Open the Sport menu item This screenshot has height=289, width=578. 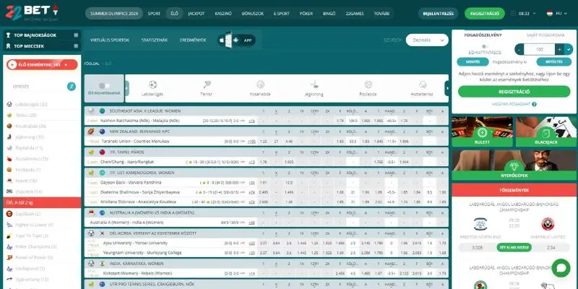click(154, 13)
